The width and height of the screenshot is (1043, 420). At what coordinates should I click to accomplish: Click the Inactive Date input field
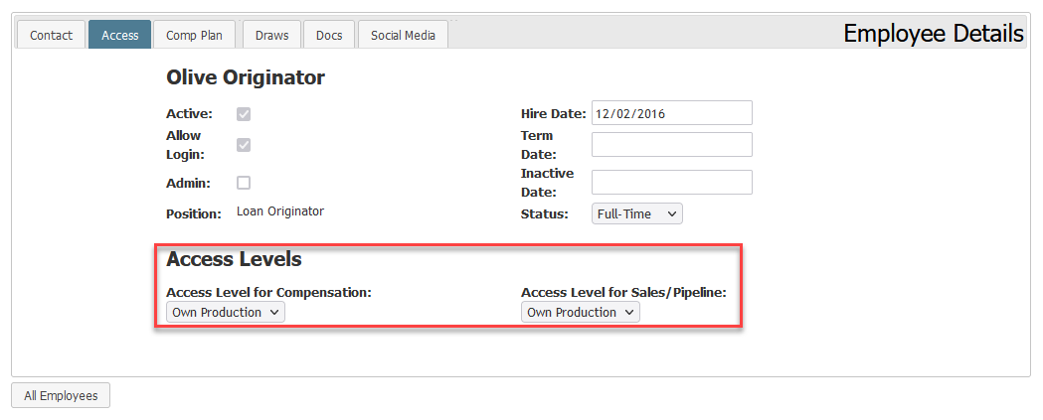(x=672, y=182)
